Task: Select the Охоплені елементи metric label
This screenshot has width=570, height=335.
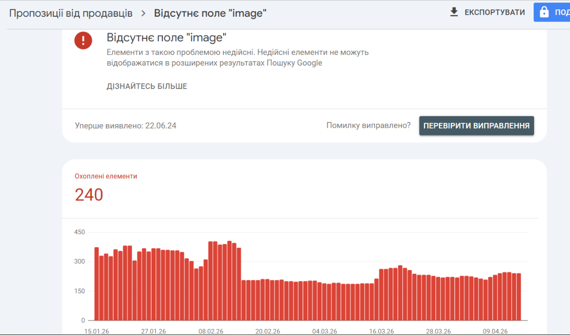Action: (106, 176)
